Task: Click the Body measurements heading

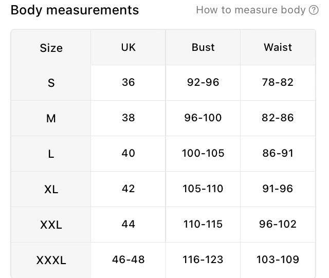Action: 75,10
